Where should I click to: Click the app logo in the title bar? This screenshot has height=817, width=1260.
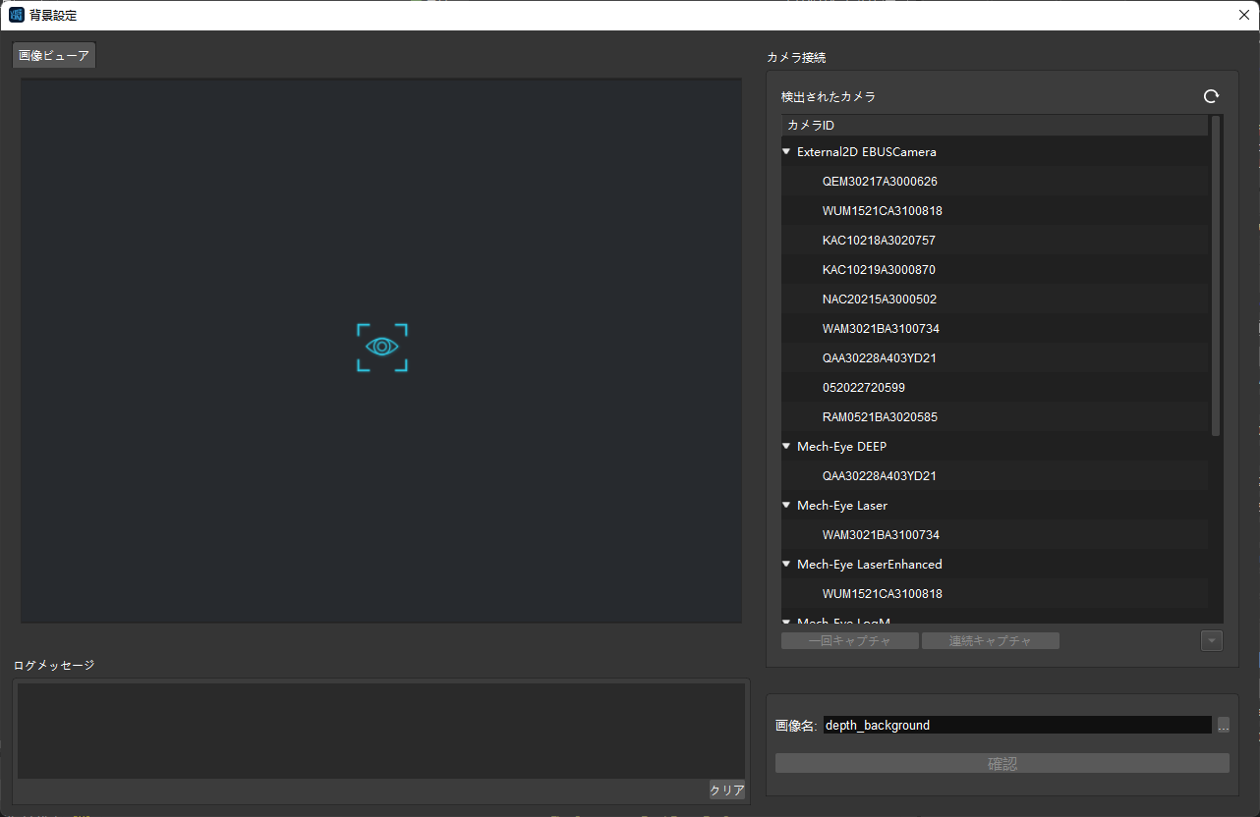(x=16, y=15)
